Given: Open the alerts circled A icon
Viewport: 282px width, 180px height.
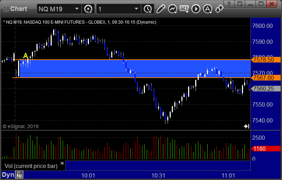Looking at the screenshot, I should [208, 9].
